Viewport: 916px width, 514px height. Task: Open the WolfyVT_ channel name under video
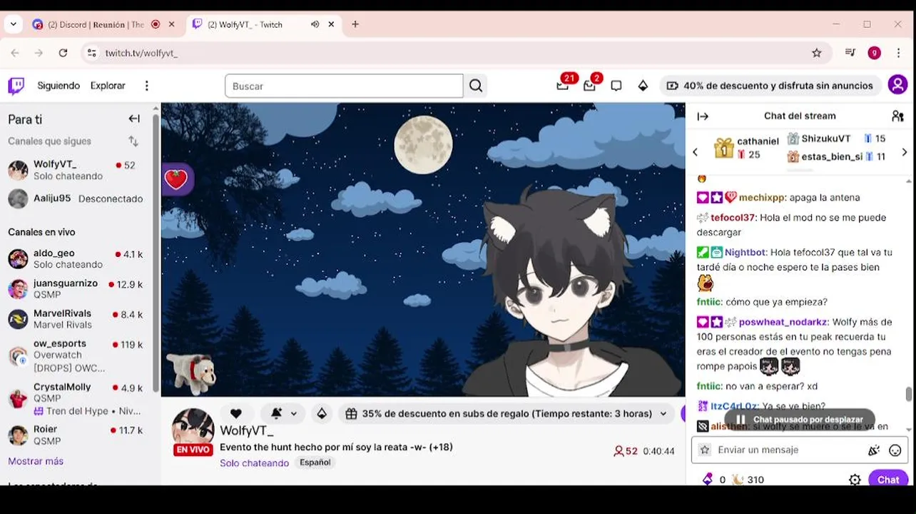click(247, 431)
